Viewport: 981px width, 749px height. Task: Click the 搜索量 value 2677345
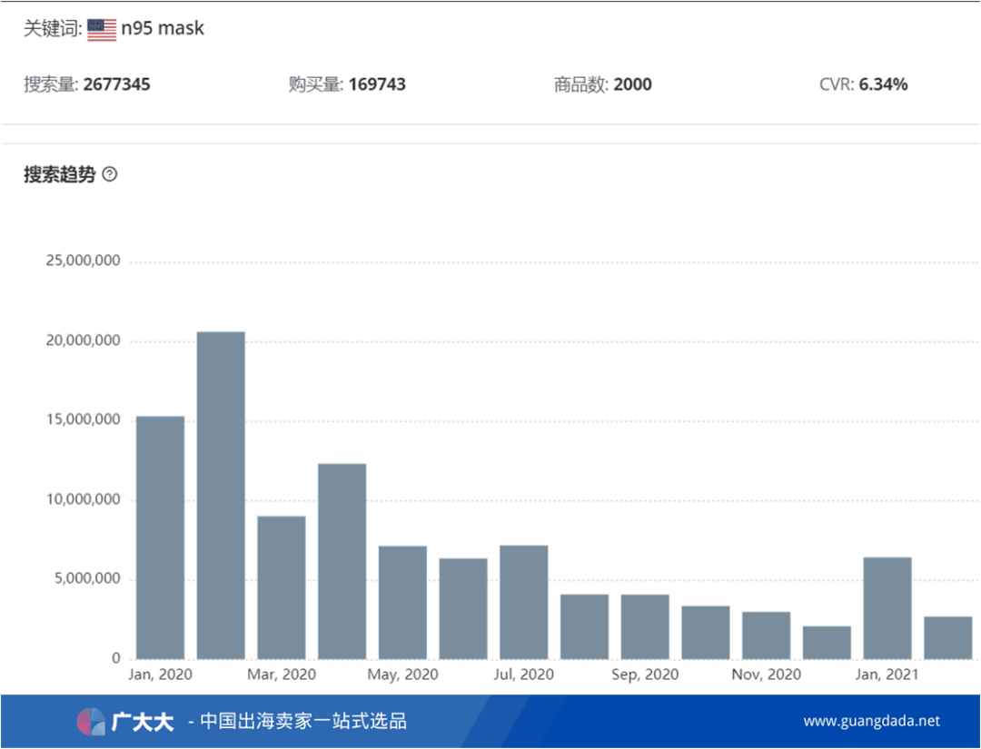coord(116,84)
